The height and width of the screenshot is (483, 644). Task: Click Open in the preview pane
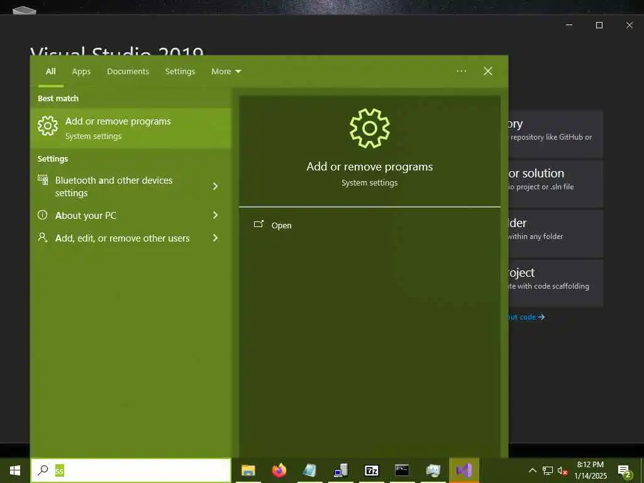(281, 225)
